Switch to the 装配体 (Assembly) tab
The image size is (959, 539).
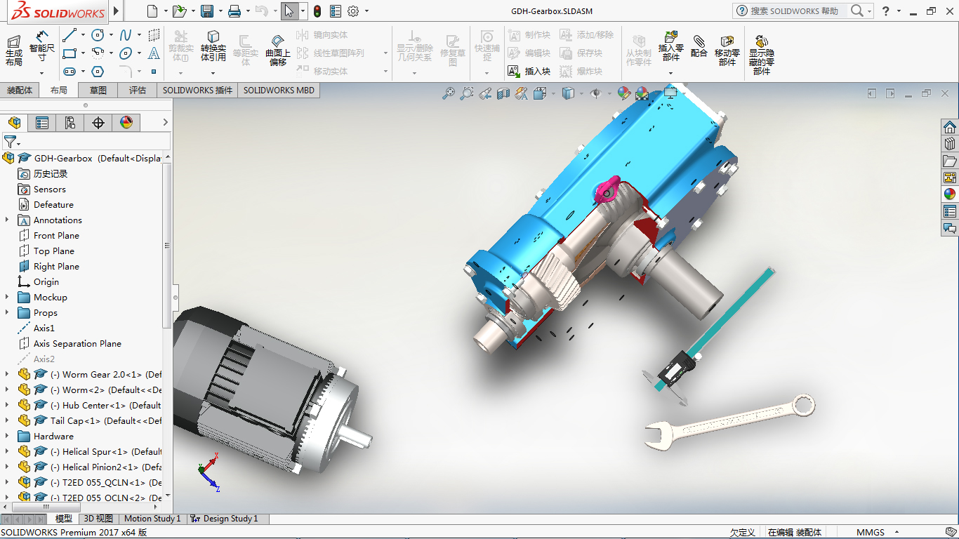coord(20,90)
